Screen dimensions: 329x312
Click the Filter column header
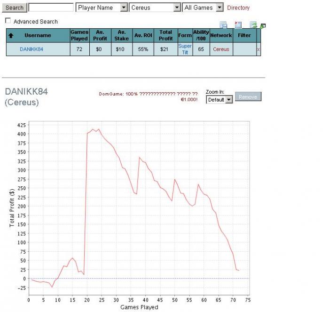244,35
